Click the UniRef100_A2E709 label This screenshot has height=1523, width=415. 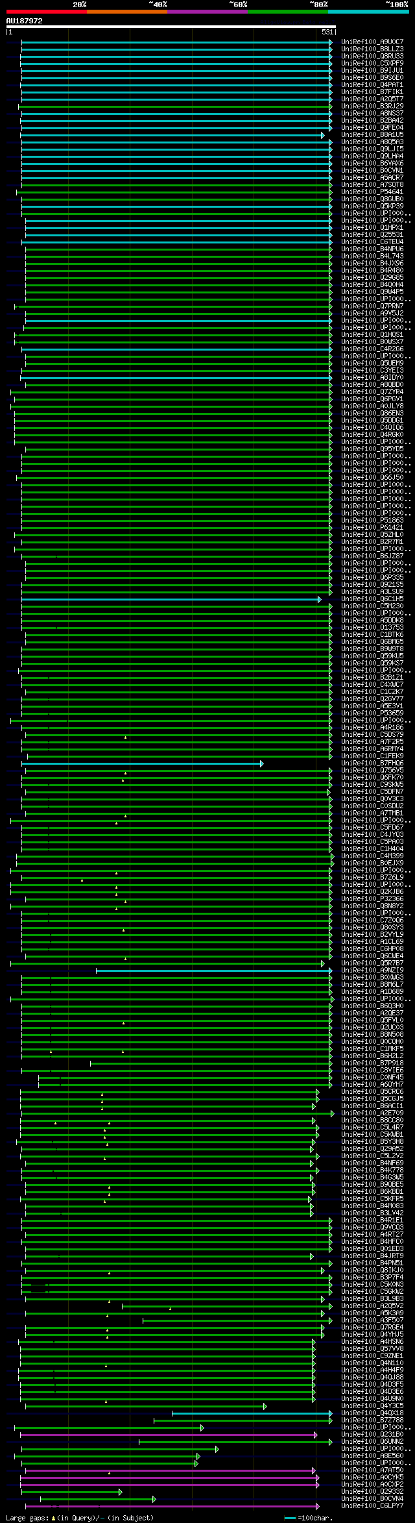tap(372, 1113)
